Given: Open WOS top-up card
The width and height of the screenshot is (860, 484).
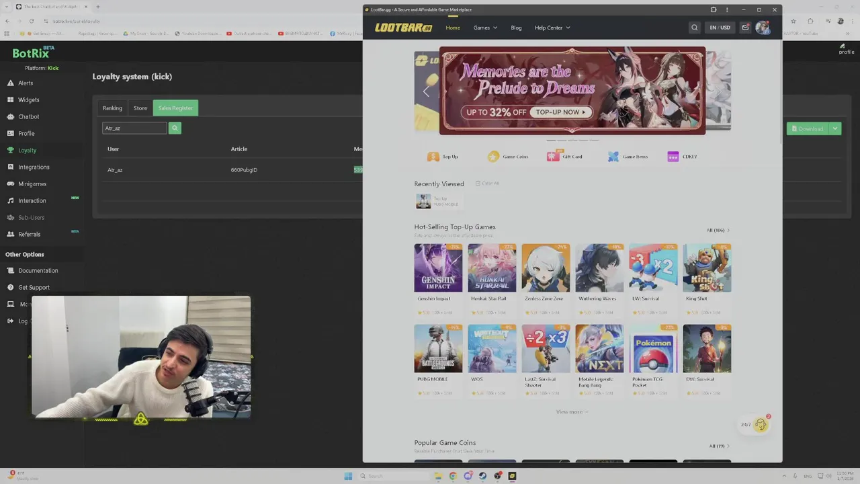Looking at the screenshot, I should coord(492,360).
